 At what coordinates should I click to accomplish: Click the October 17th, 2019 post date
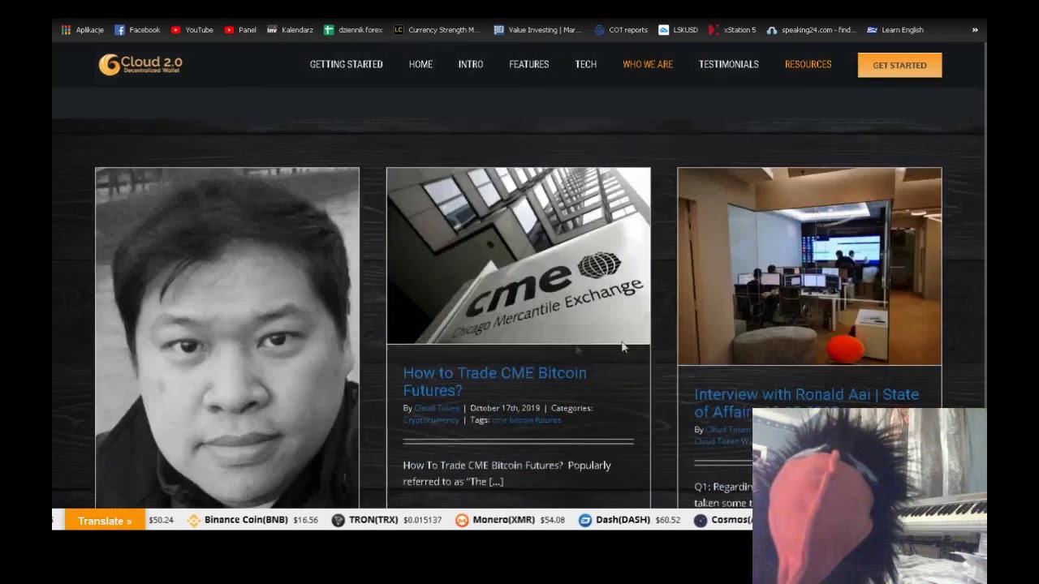[505, 408]
